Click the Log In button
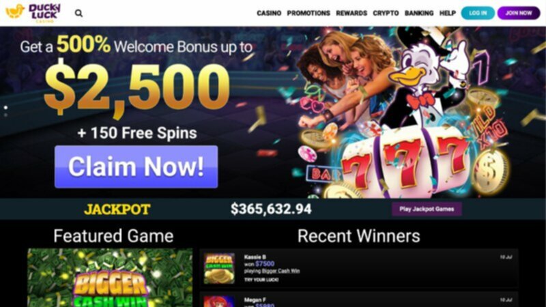 478,13
